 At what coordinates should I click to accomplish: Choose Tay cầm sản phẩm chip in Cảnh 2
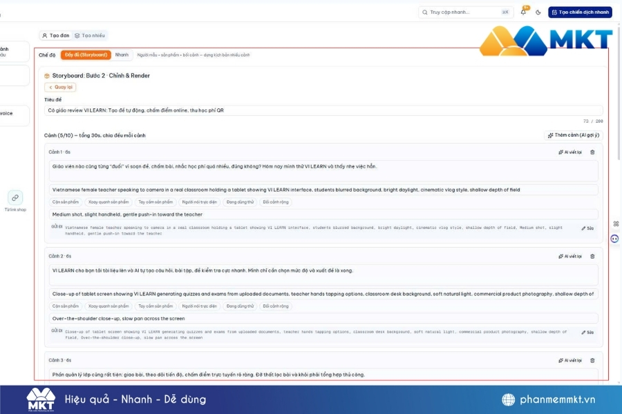coord(155,306)
